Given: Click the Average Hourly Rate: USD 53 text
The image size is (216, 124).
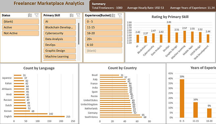Looking at the screenshot, I should pos(146,8).
